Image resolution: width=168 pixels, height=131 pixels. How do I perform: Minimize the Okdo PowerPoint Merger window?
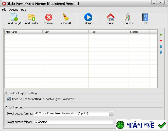click(x=154, y=3)
